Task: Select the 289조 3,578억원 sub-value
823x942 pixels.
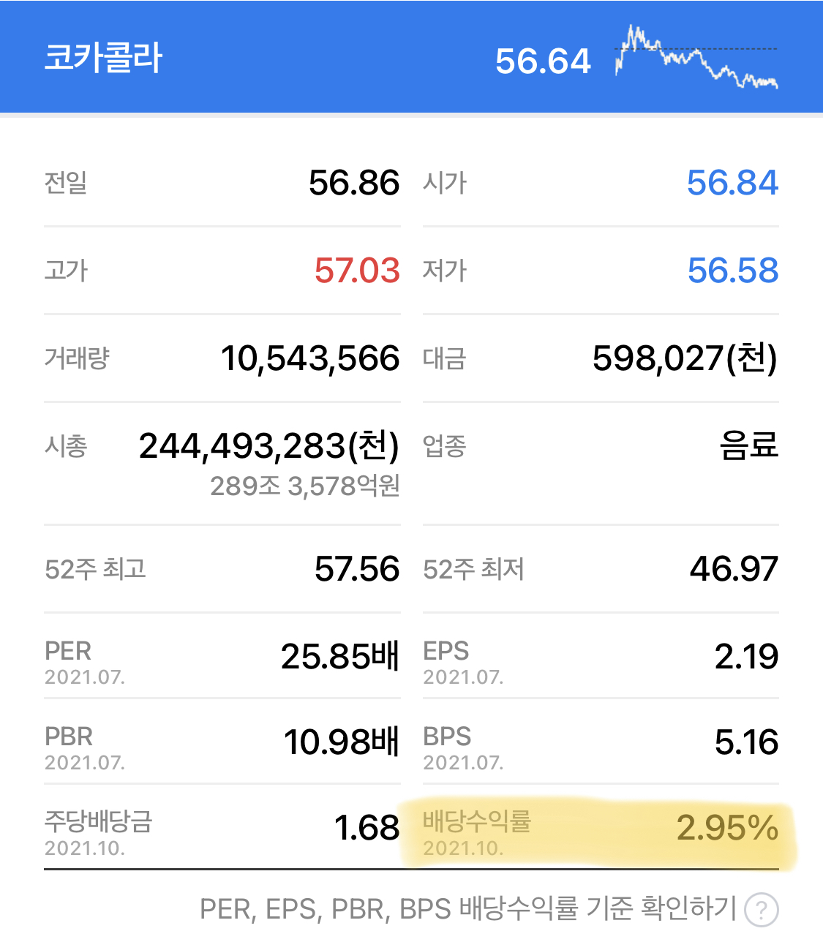Action: coord(305,486)
